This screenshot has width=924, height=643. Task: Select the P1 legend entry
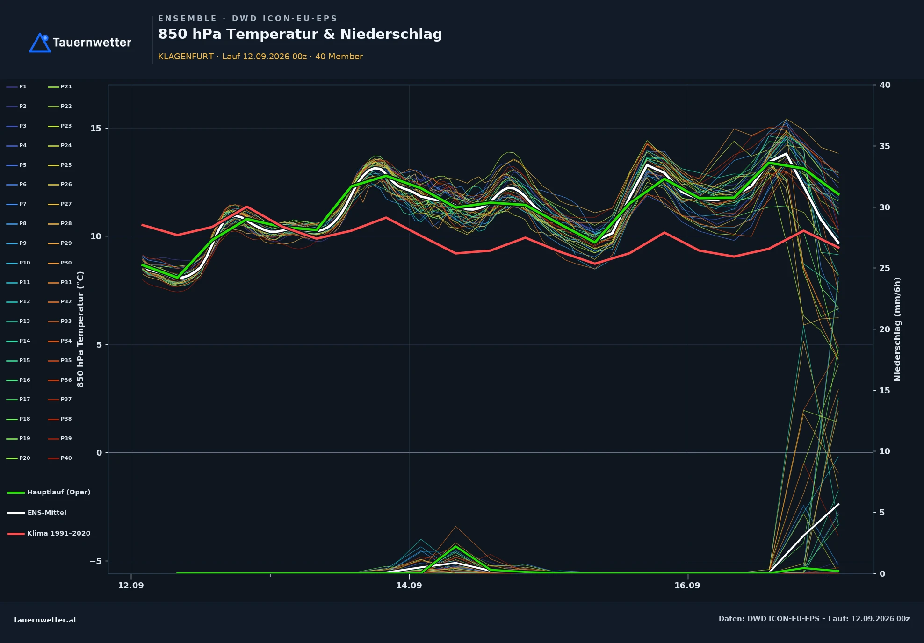pos(17,87)
